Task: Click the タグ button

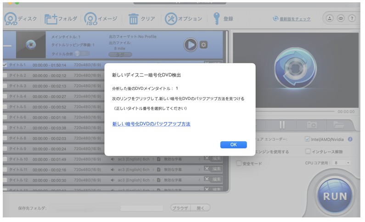Action: (x=120, y=55)
